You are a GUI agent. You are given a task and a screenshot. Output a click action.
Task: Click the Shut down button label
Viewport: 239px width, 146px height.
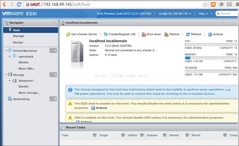154,34
